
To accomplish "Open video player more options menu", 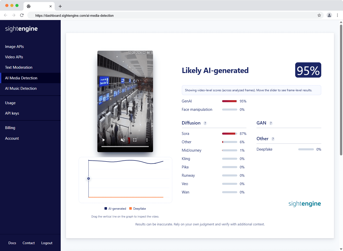I will tap(147, 140).
